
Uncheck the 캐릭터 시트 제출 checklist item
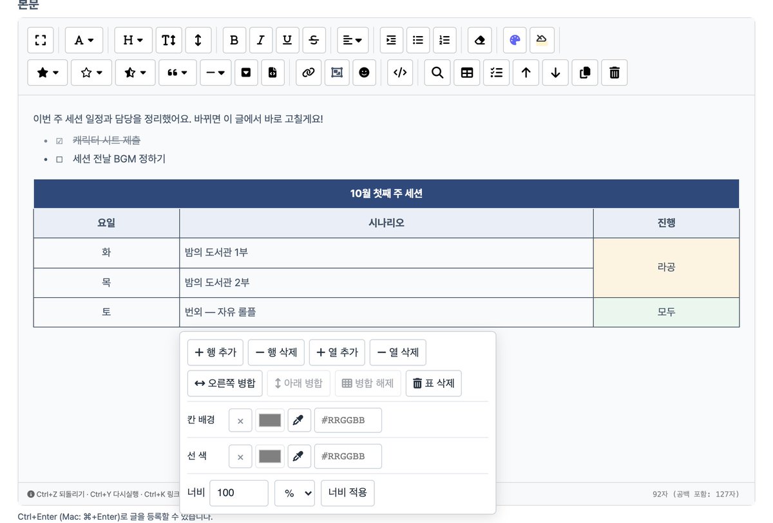pos(59,140)
